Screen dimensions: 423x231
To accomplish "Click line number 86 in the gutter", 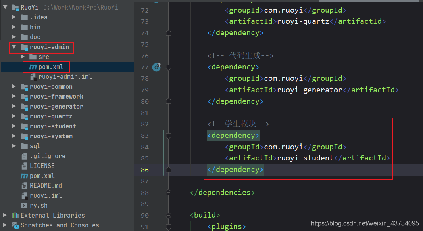I will coord(145,170).
